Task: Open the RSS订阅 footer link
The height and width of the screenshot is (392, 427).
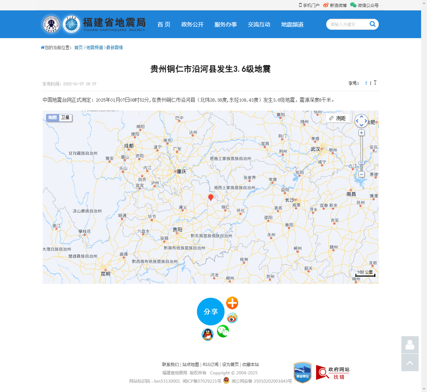Action: pos(211,364)
